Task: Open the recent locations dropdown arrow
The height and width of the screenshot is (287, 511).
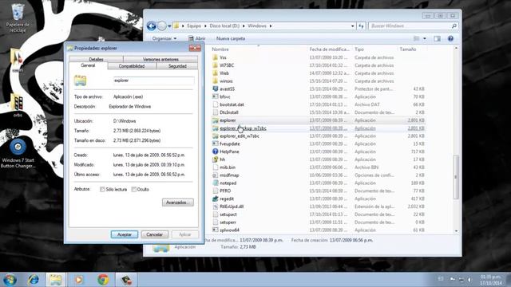Action: [x=169, y=26]
